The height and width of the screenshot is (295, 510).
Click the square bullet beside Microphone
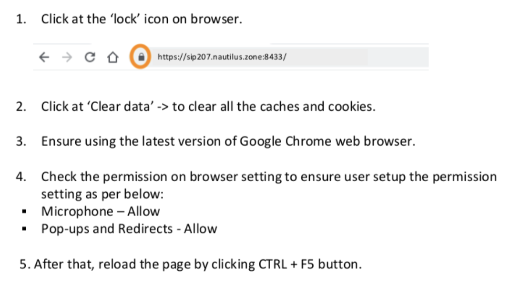(24, 212)
